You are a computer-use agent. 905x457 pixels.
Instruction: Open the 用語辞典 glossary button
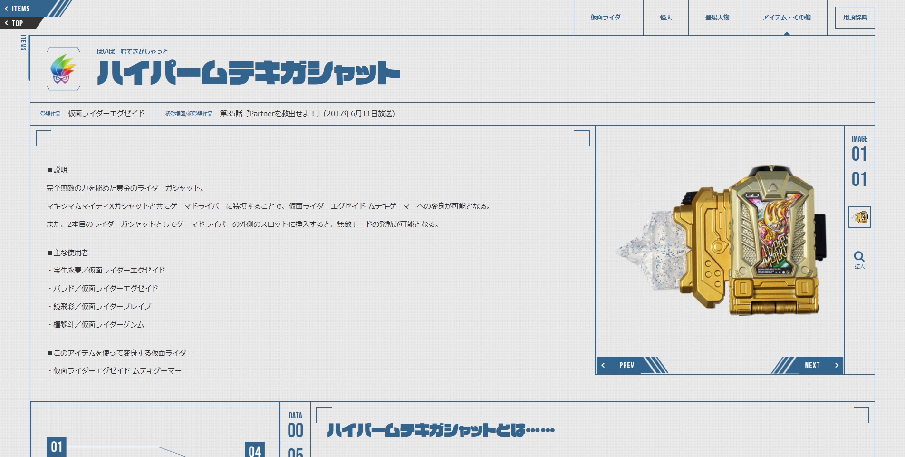point(855,18)
